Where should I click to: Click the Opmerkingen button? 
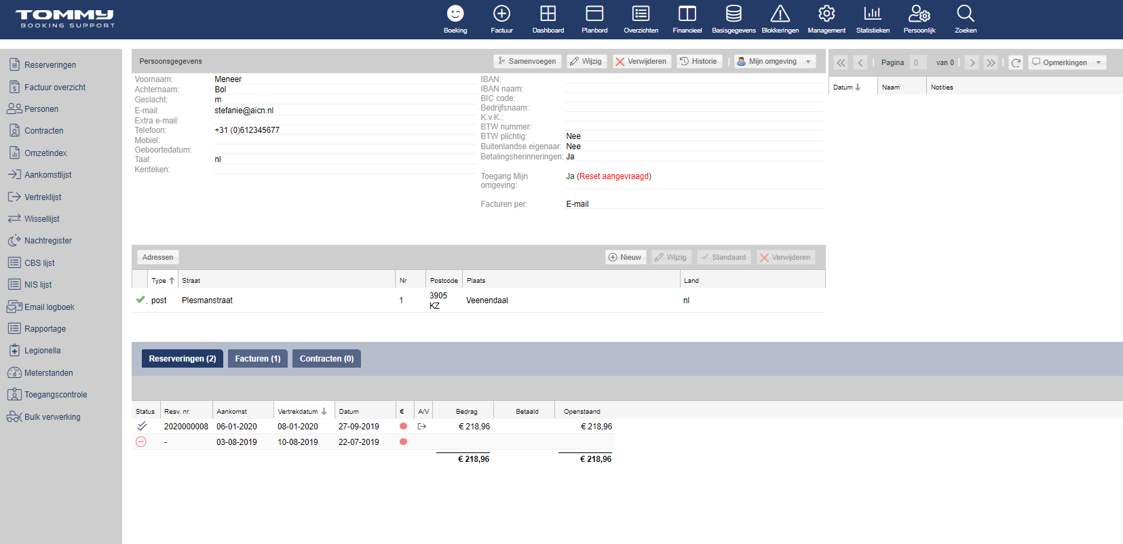tap(1059, 62)
